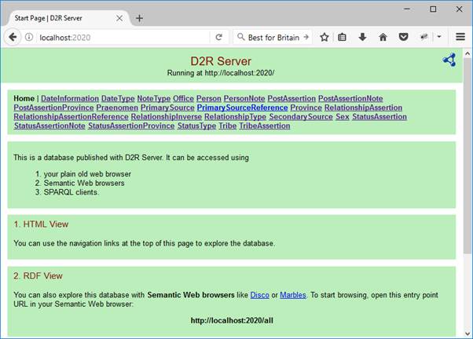
Task: Open the hamburger menu
Action: [x=460, y=37]
